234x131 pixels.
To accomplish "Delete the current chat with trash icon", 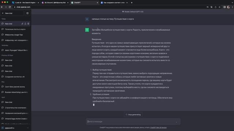I will click(29, 24).
